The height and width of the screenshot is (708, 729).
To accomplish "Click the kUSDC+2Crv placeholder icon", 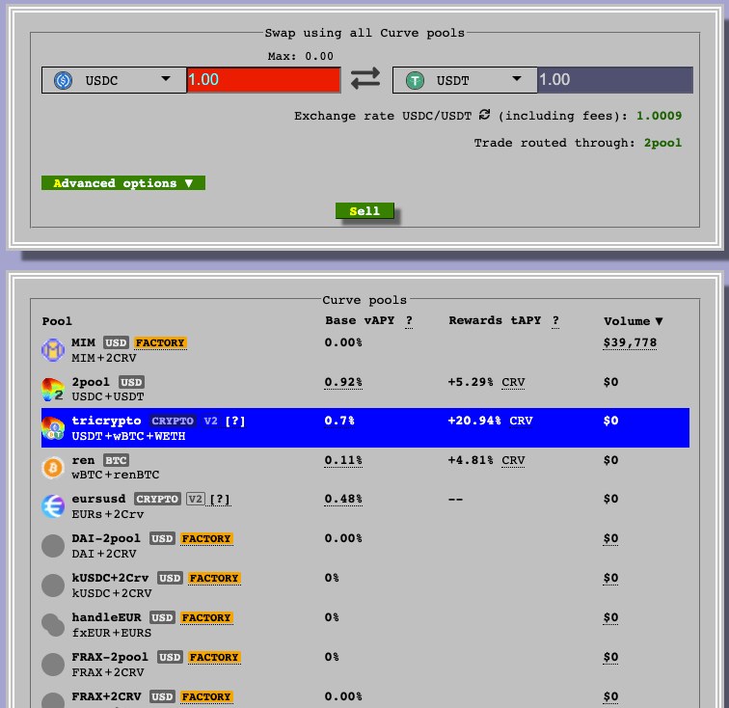I will 53,585.
